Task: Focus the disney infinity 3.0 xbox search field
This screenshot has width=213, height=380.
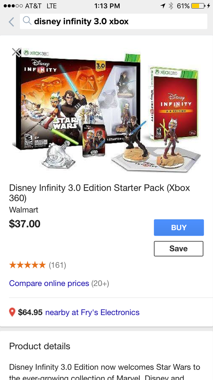Action: pos(114,22)
